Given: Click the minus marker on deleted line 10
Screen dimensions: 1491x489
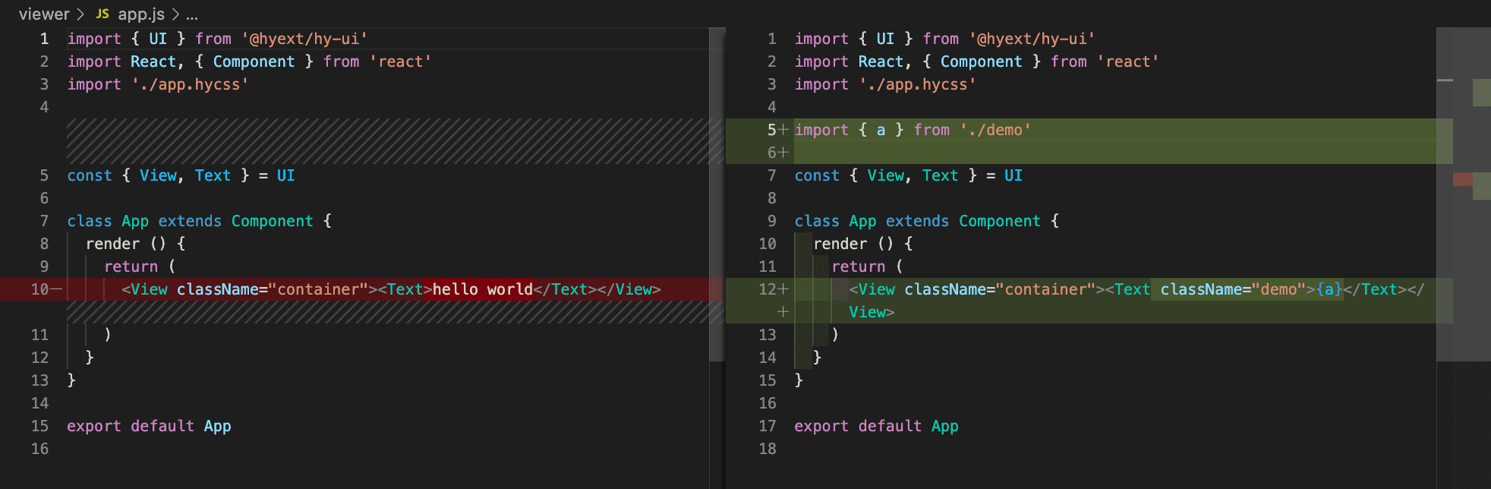Looking at the screenshot, I should pyautogui.click(x=57, y=289).
